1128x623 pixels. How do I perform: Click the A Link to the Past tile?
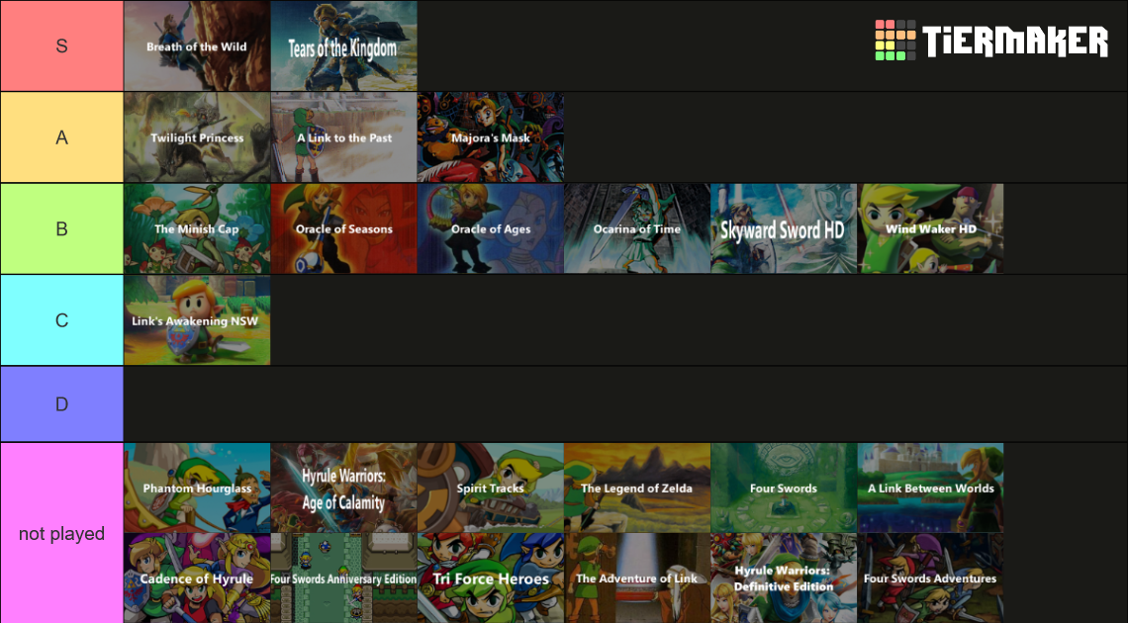343,137
